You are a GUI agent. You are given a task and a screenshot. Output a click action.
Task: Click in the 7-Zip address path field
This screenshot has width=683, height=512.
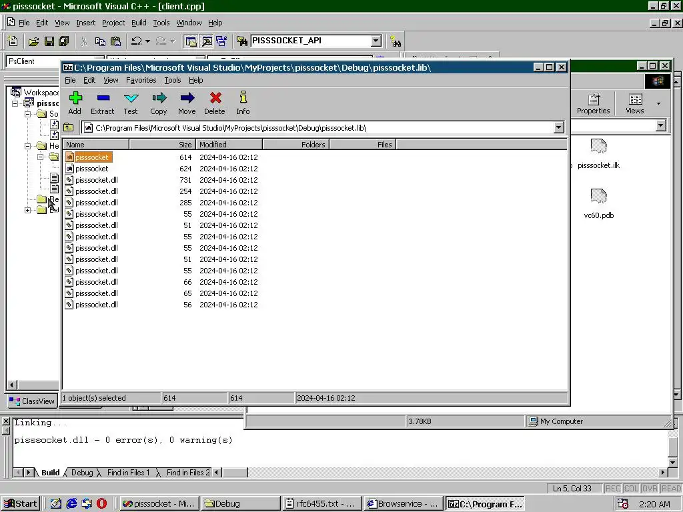click(x=317, y=127)
